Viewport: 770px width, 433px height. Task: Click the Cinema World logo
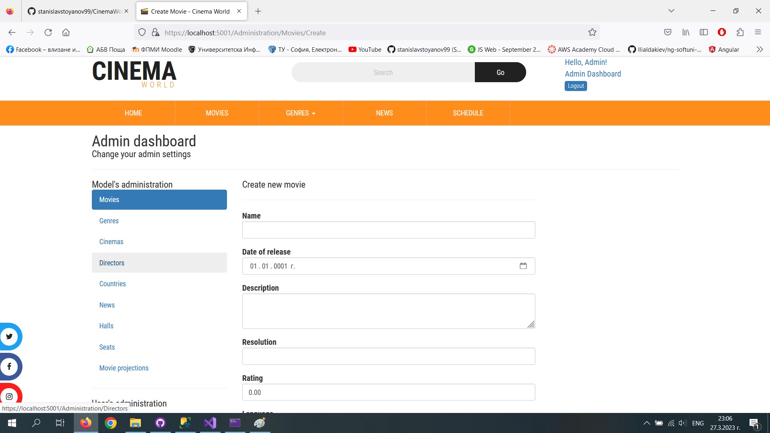point(134,74)
